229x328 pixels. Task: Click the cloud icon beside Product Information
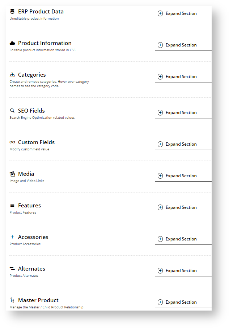pos(12,43)
